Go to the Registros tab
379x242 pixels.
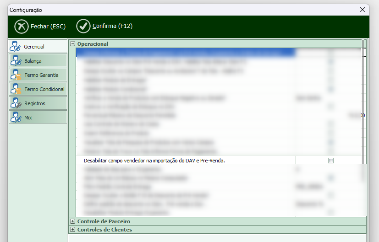[x=38, y=103]
